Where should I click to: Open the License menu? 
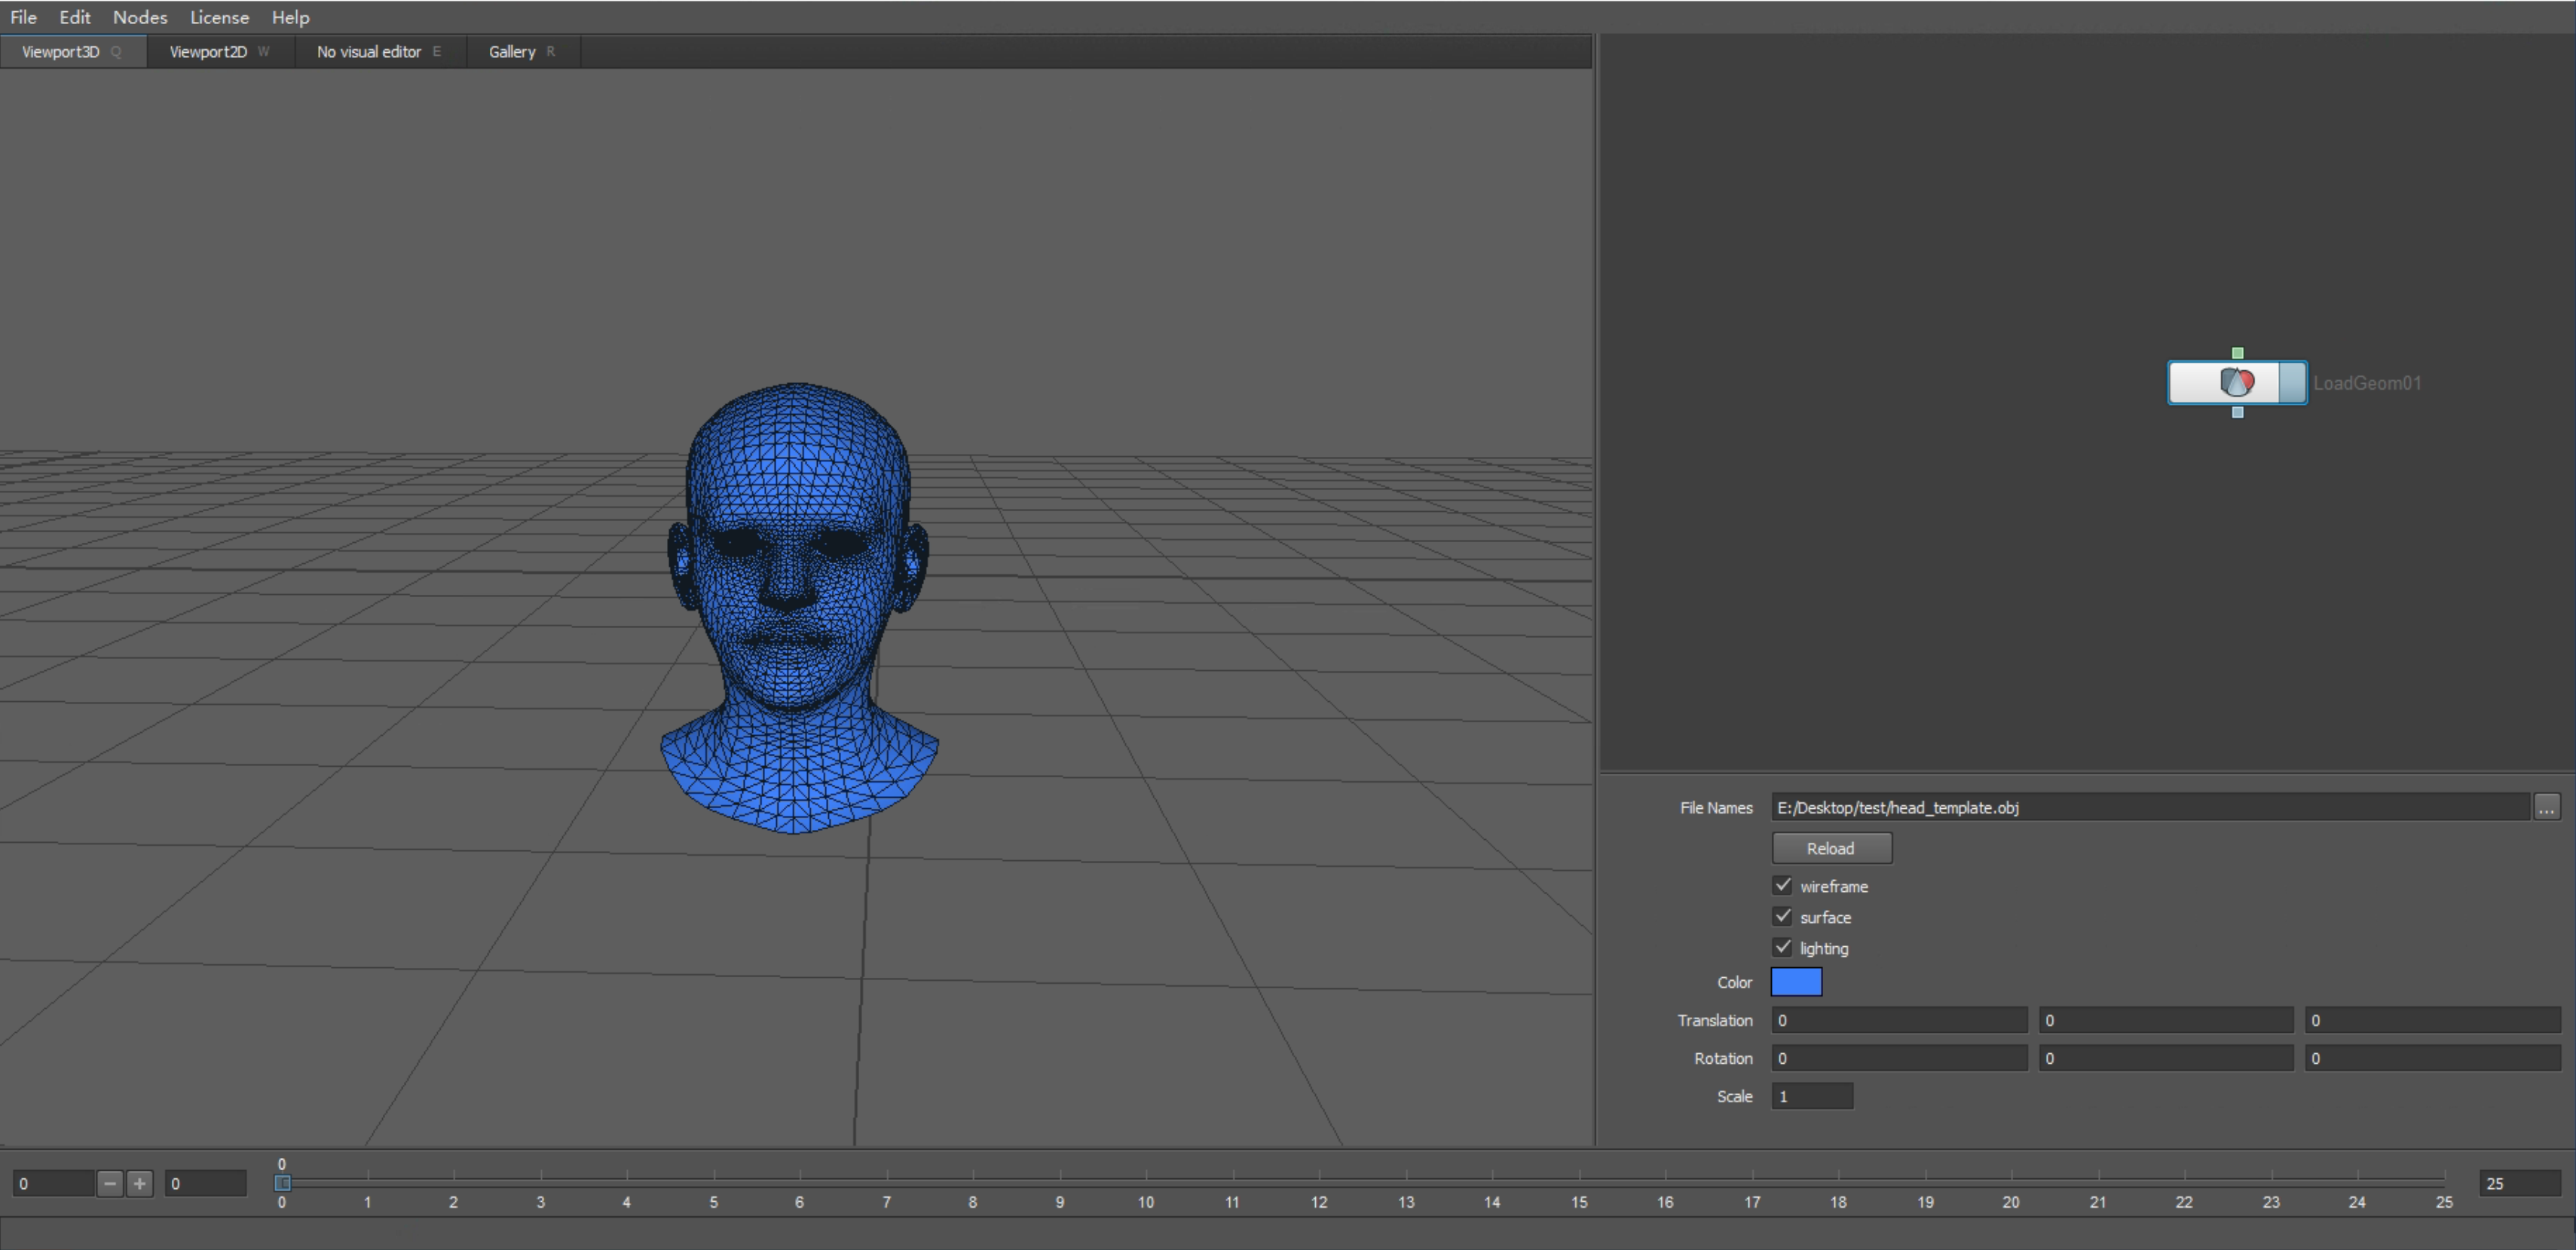(219, 17)
